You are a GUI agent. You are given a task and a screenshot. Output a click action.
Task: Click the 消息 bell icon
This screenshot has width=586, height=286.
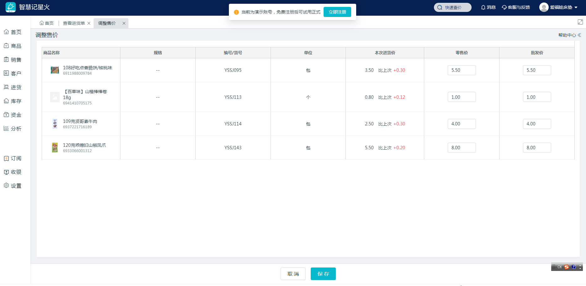click(483, 7)
